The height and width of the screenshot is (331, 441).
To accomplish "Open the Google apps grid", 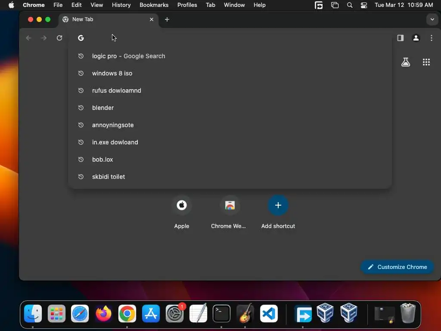I will (x=426, y=62).
